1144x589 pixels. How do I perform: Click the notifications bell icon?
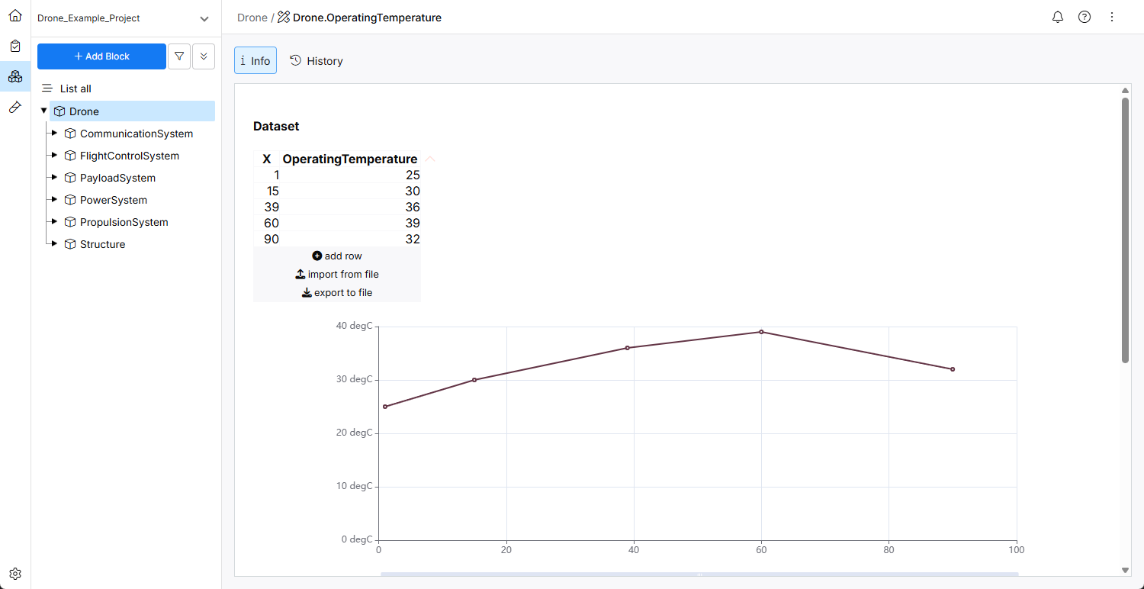(1058, 17)
